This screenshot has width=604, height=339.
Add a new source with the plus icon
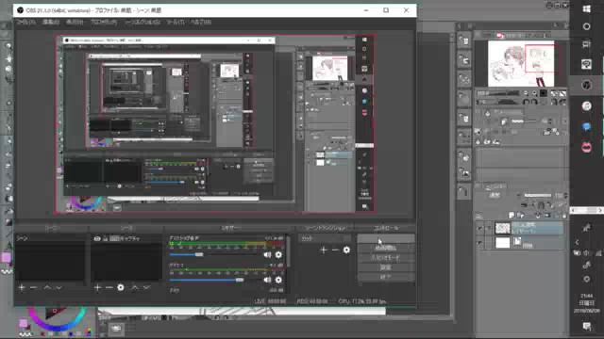97,287
